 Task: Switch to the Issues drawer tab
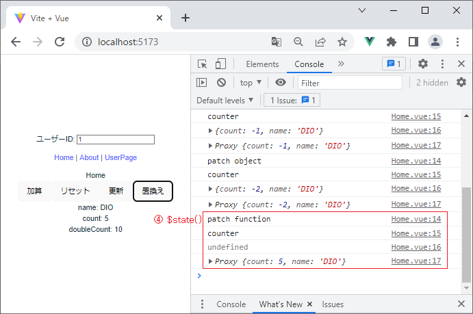pos(333,304)
